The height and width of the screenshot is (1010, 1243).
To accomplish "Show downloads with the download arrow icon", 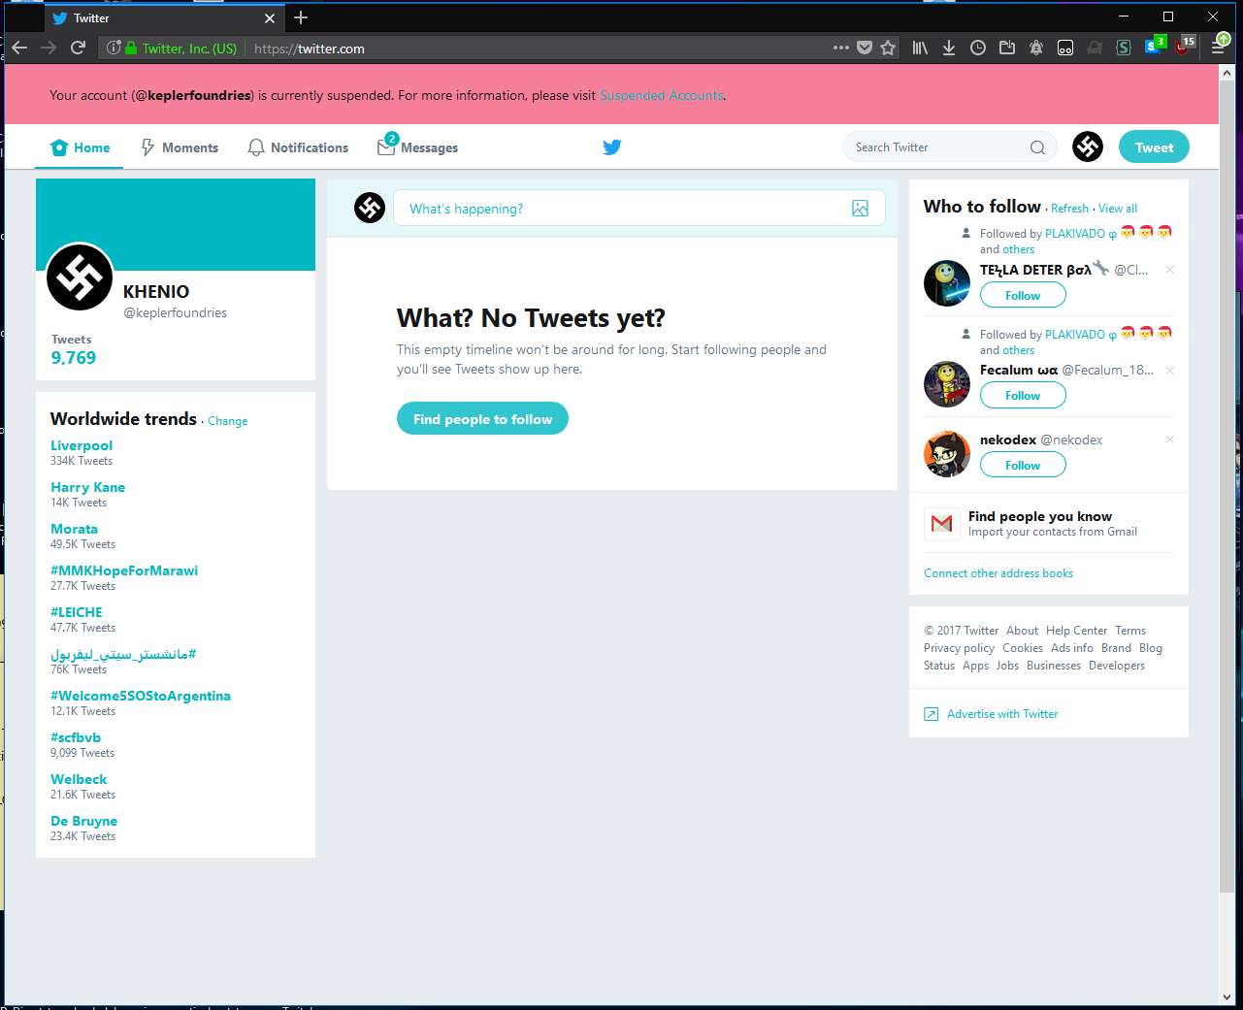I will click(x=949, y=48).
